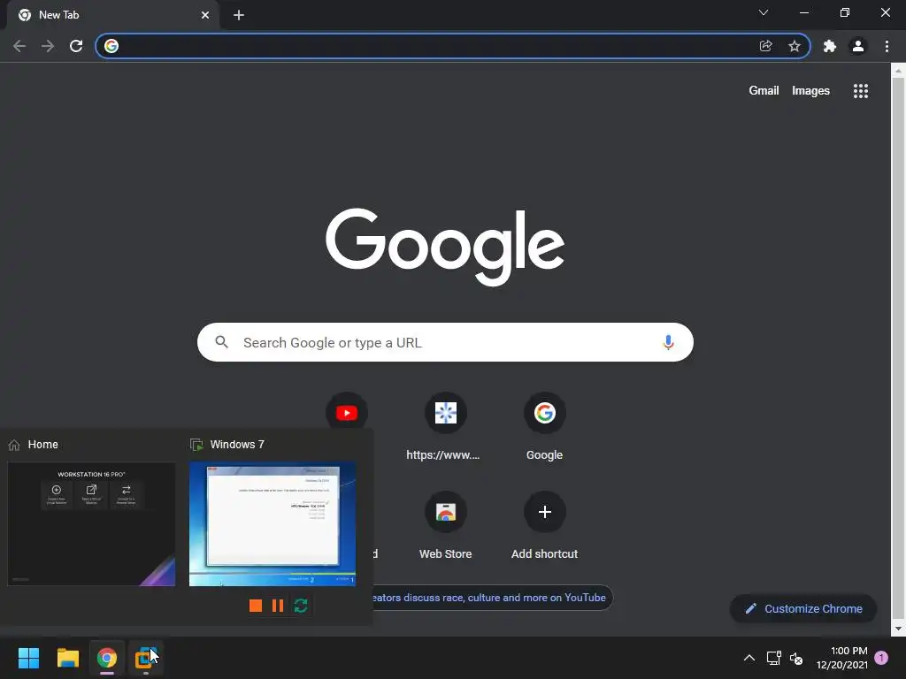Open the Chrome profile avatar

tap(858, 46)
